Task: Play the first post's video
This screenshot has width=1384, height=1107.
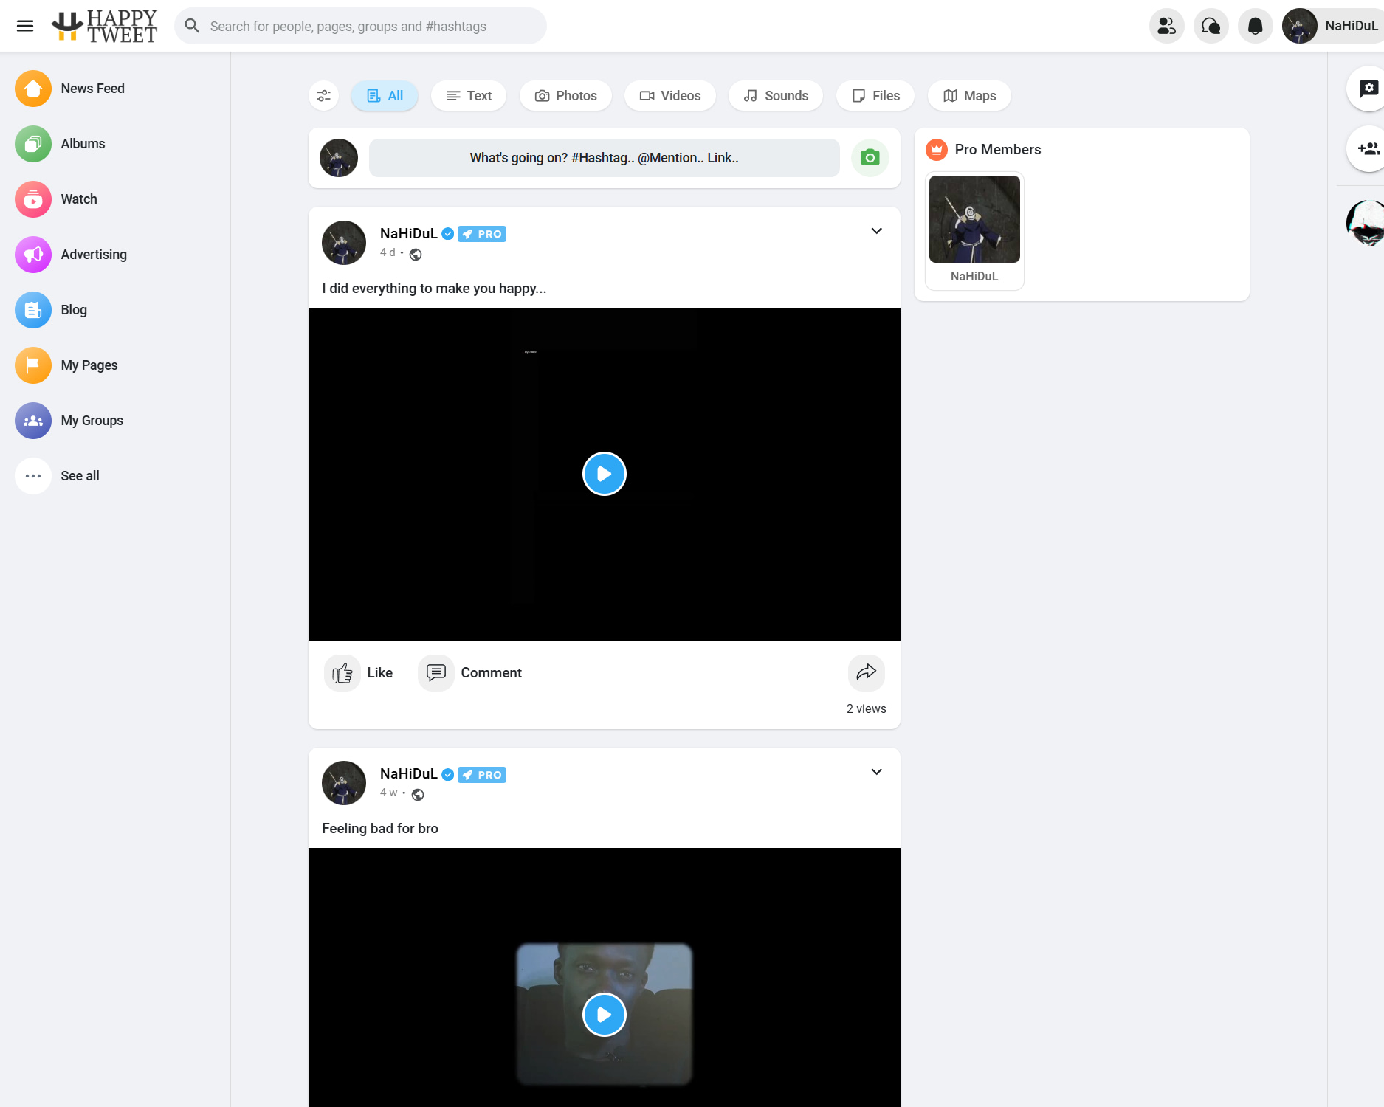Action: pyautogui.click(x=604, y=474)
